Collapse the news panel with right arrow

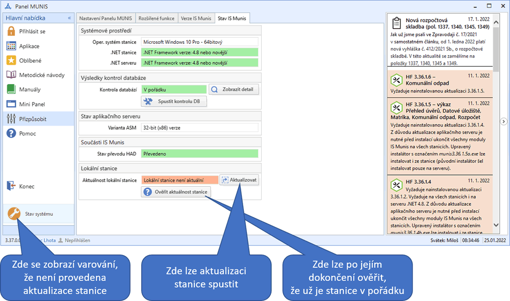[x=503, y=121]
